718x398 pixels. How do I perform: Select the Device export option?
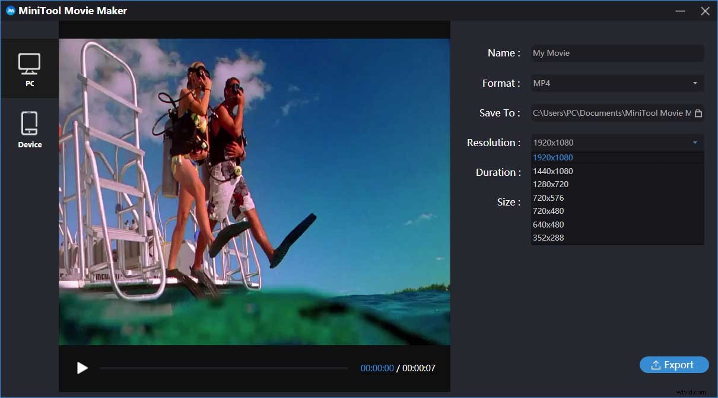(x=30, y=128)
